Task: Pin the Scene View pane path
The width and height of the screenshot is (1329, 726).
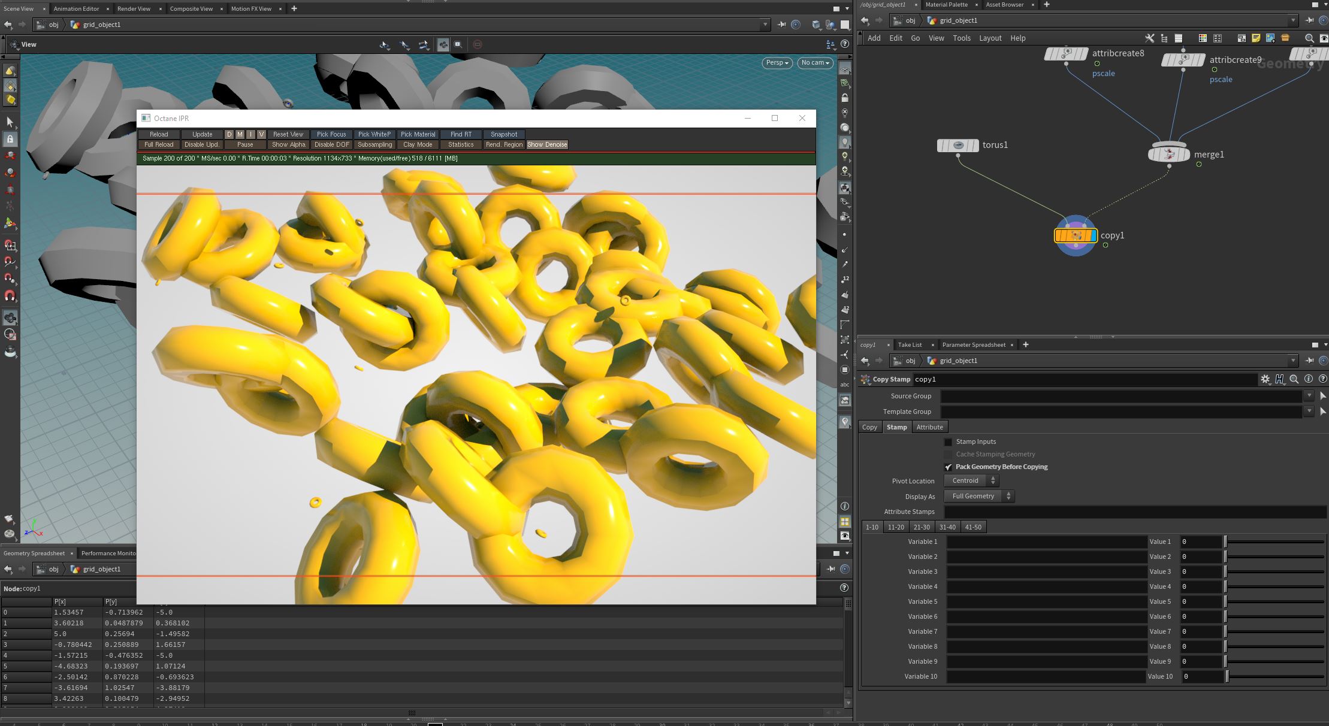Action: pyautogui.click(x=781, y=25)
